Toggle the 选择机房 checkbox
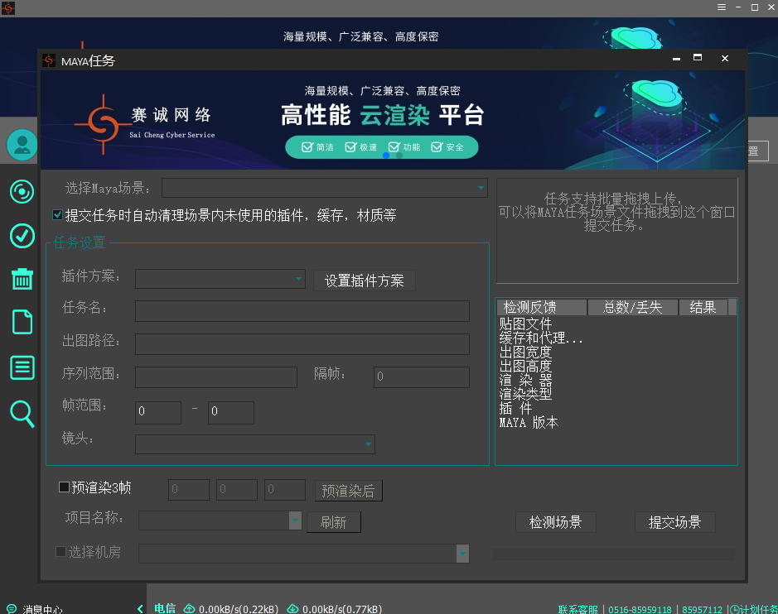The width and height of the screenshot is (778, 614). (60, 552)
